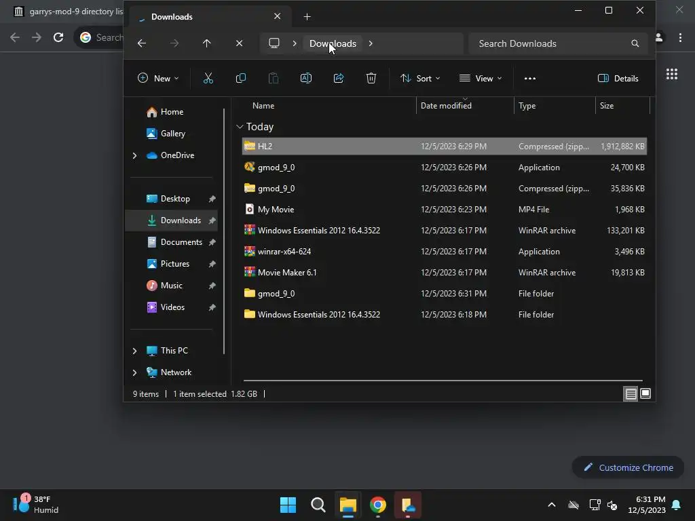Click navigation pane vertical scrollbar
Image resolution: width=695 pixels, height=521 pixels.
224,231
